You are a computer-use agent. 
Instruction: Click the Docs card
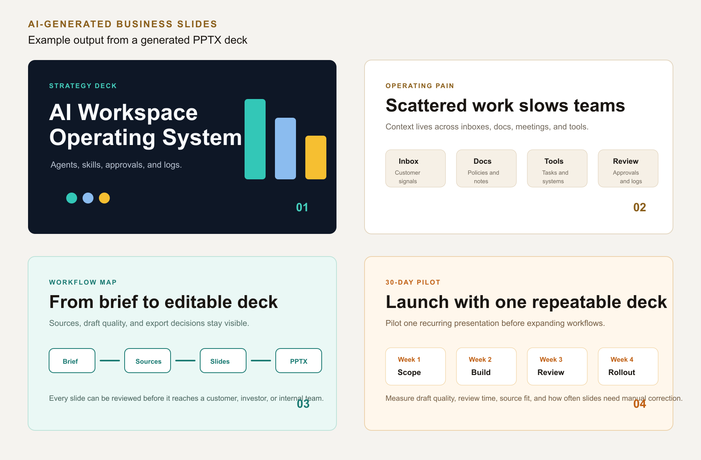[x=486, y=168]
